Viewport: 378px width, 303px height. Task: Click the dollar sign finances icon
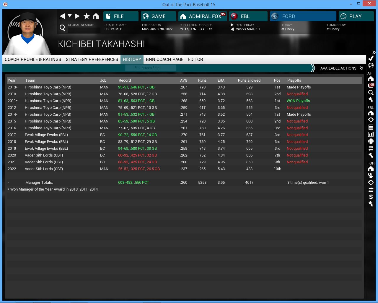[x=371, y=197]
